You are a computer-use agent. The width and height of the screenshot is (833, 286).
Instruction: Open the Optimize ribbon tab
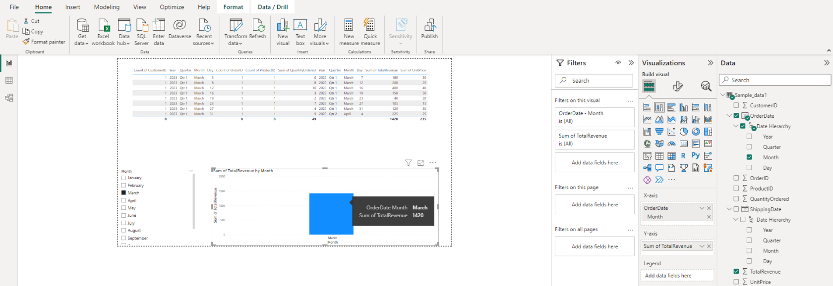tap(172, 7)
